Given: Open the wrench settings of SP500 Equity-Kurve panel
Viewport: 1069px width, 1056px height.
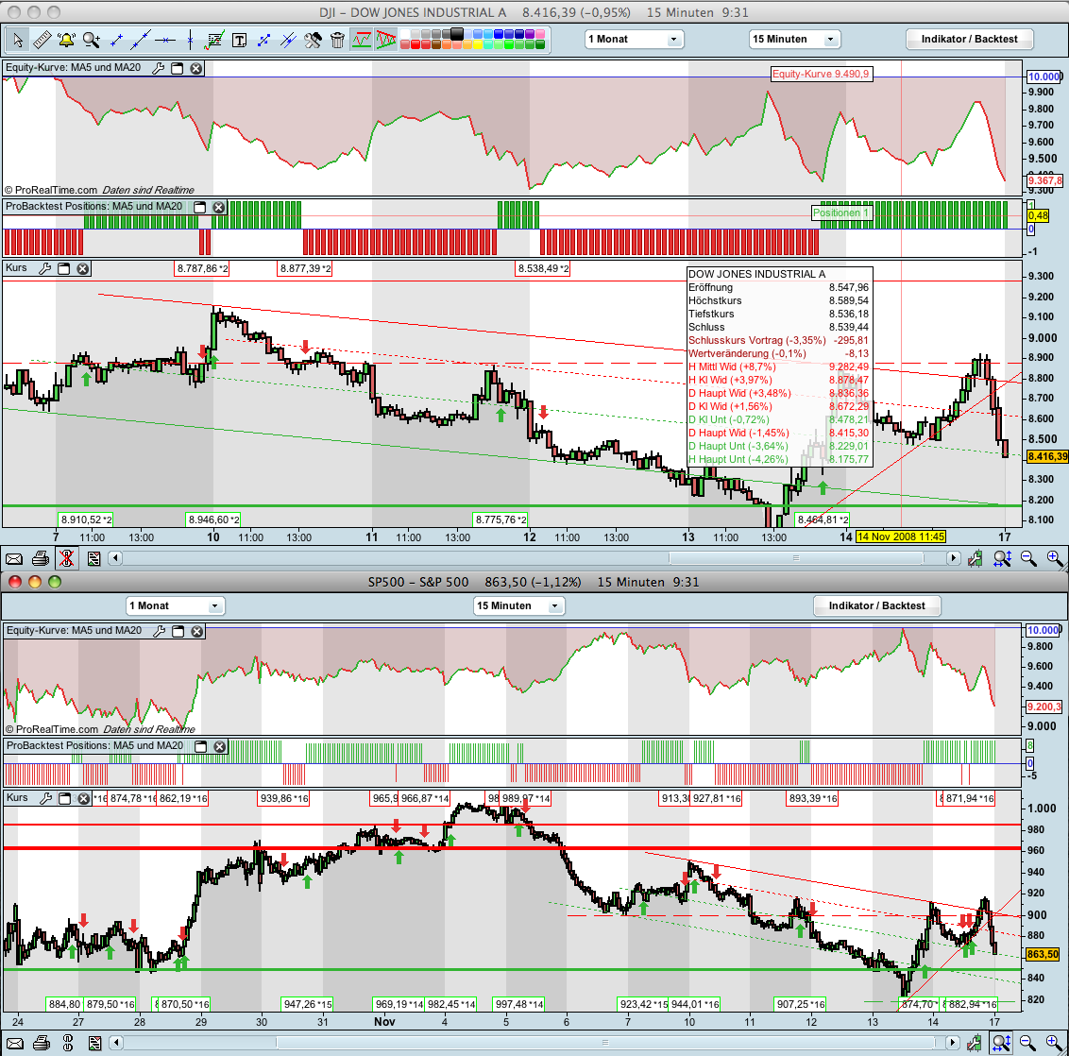Looking at the screenshot, I should pos(160,631).
